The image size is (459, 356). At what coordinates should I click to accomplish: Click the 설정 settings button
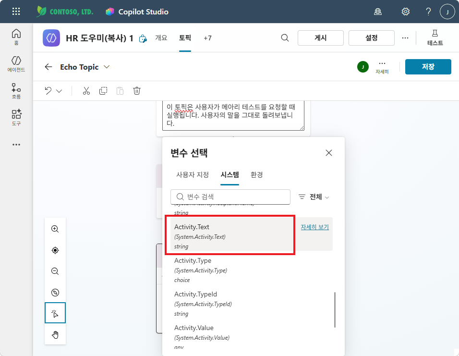point(372,38)
